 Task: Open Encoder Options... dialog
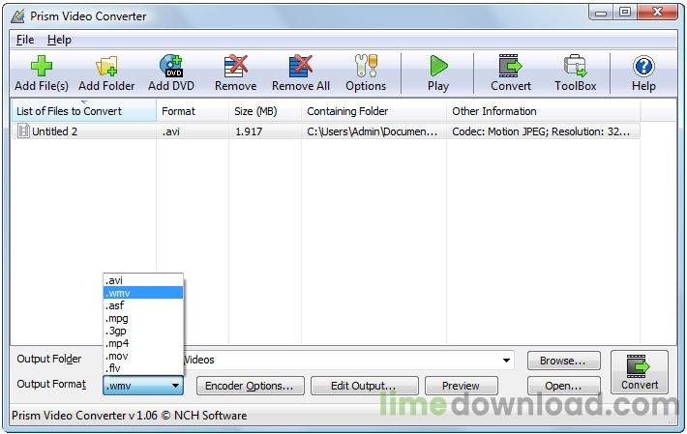(250, 386)
